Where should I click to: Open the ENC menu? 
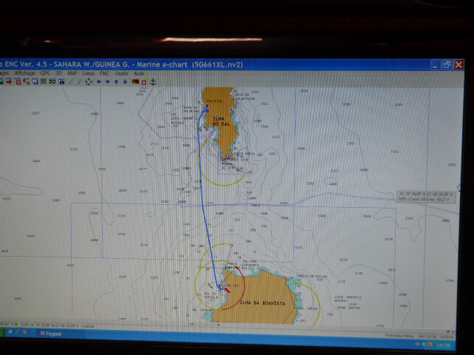click(x=104, y=73)
